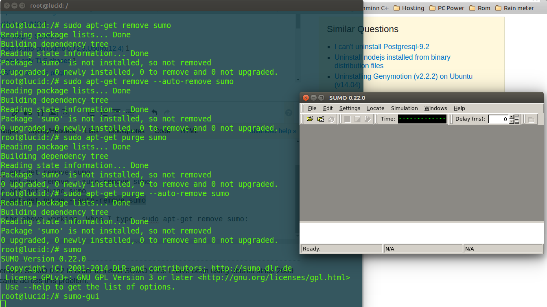Screen dimensions: 547x307
Task: Click the SUMO message log area
Action: (422, 233)
